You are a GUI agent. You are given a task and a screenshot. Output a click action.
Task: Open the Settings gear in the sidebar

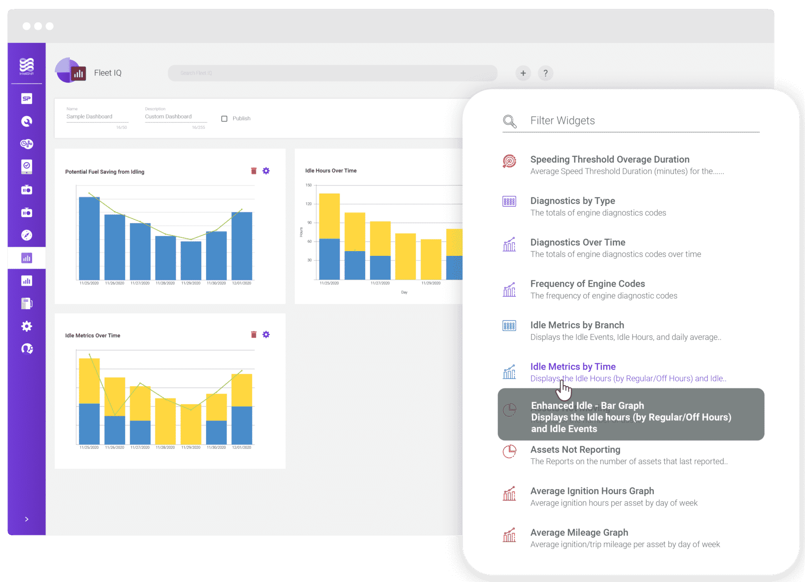(x=27, y=326)
